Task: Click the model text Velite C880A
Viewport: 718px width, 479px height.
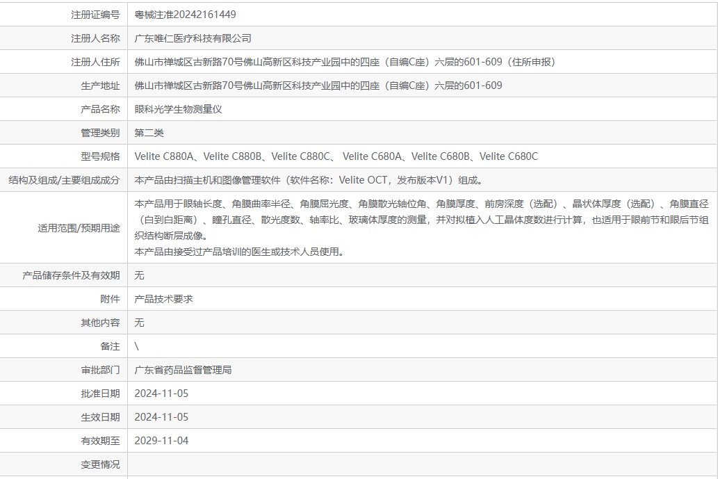Action: [165, 156]
